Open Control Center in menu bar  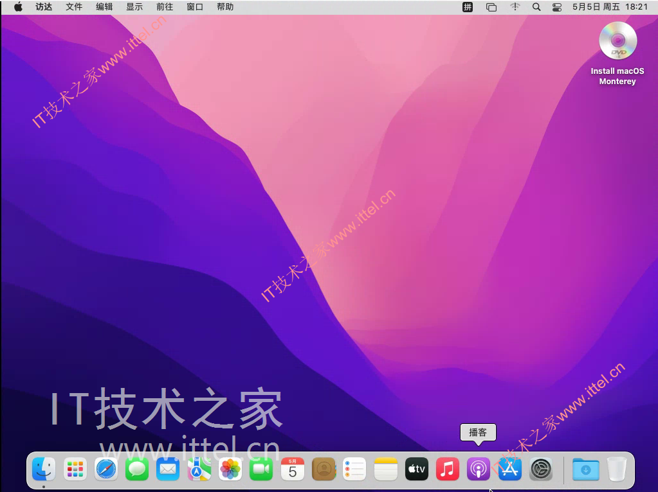(557, 7)
